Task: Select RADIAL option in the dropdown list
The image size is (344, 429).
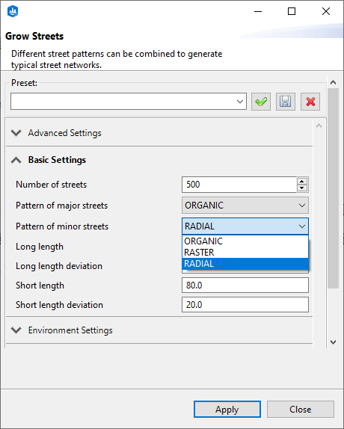Action: click(245, 264)
